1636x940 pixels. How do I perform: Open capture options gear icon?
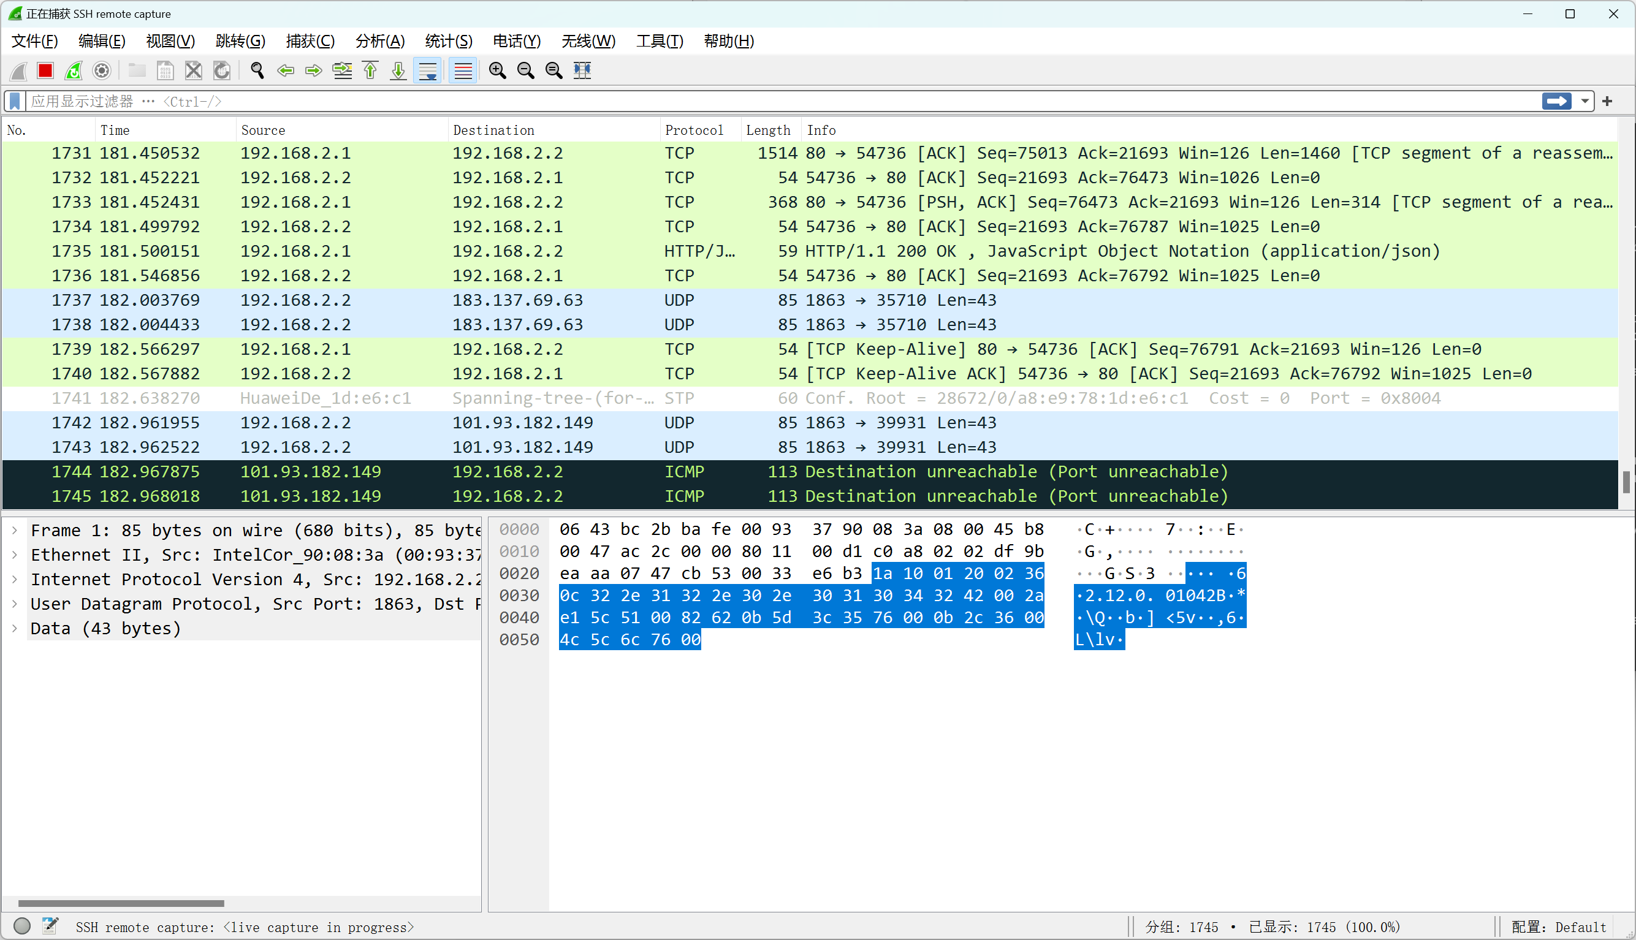pos(102,70)
